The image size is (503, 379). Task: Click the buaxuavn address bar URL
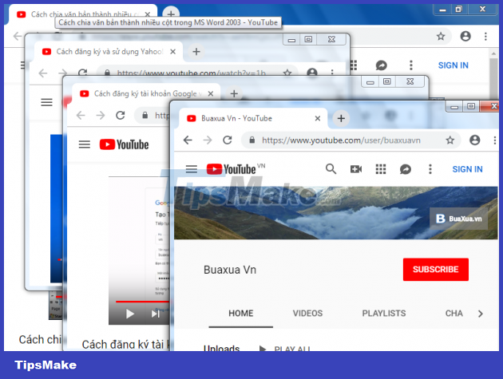tap(341, 140)
